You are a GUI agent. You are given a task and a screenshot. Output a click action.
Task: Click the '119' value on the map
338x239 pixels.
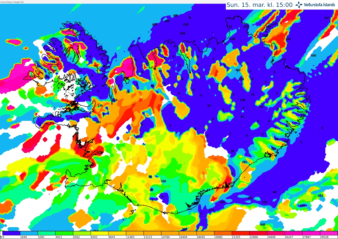coord(86,117)
